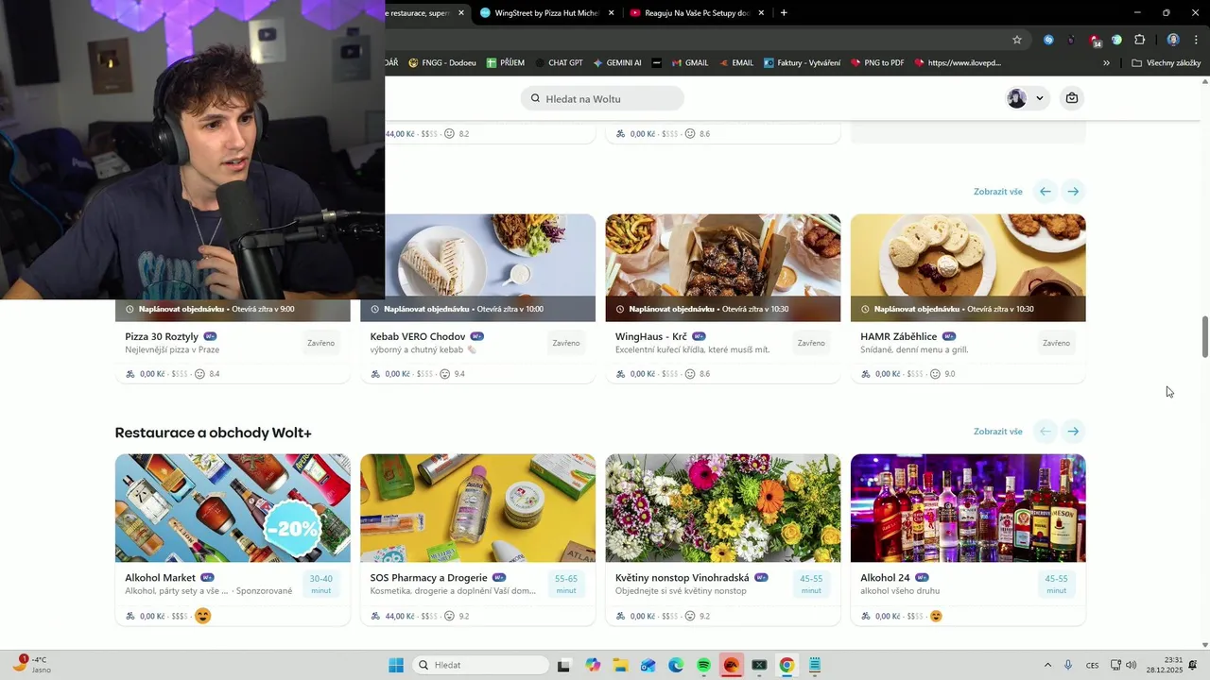Expand the hidden bookmarks overflow chevron

pos(1106,63)
